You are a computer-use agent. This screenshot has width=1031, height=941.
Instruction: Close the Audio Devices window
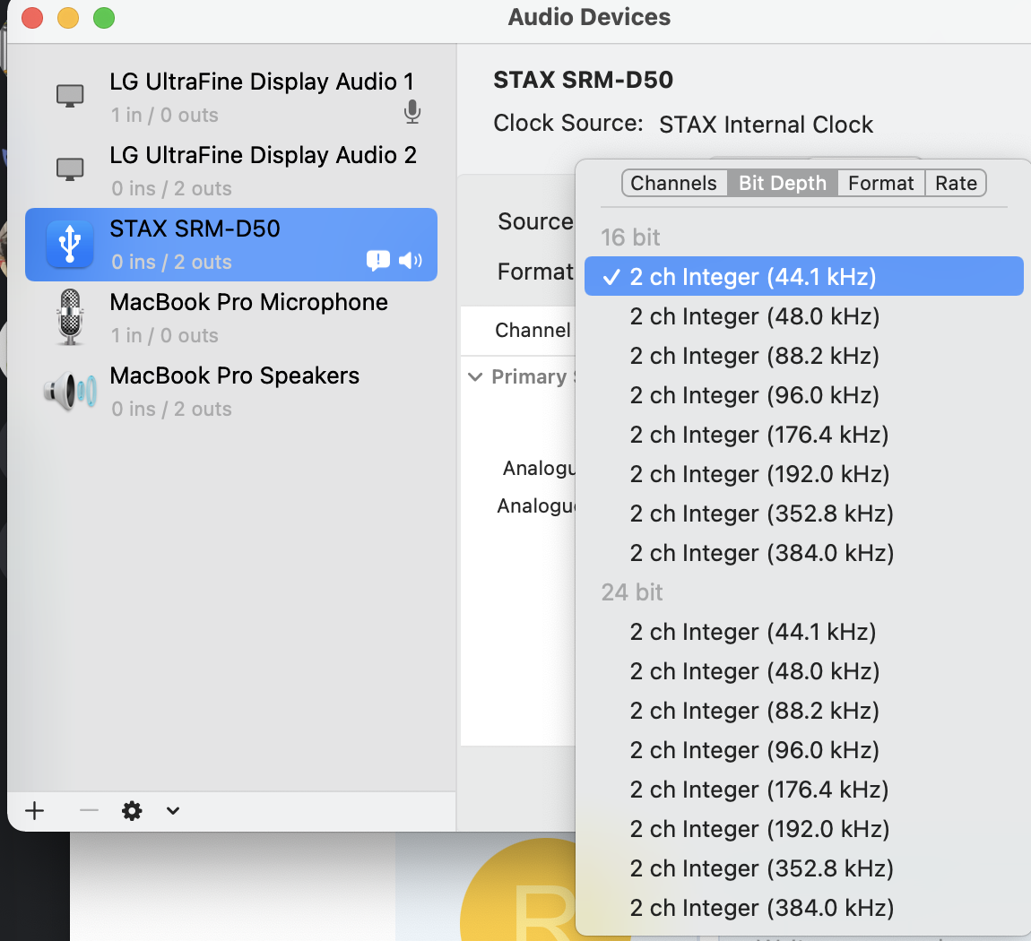[32, 18]
